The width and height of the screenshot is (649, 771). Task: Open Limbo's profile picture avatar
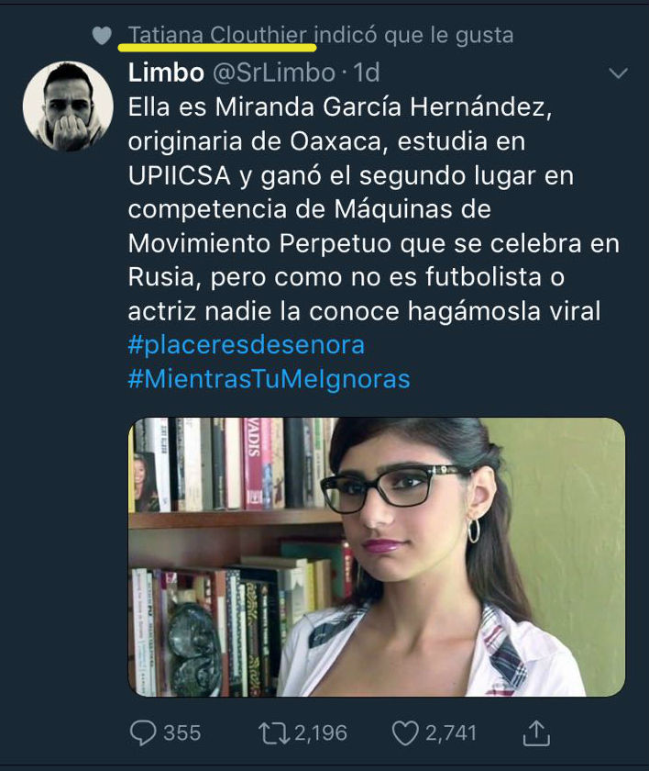[68, 106]
